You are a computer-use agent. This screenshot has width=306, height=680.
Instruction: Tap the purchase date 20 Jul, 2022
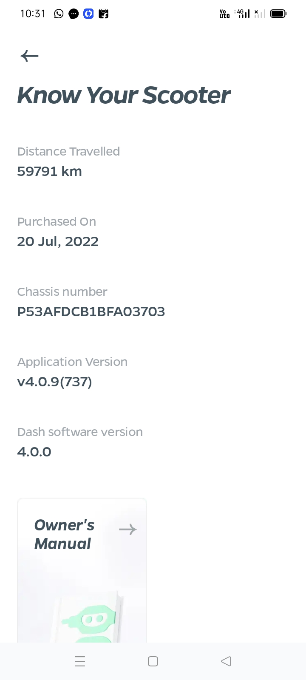click(x=58, y=241)
